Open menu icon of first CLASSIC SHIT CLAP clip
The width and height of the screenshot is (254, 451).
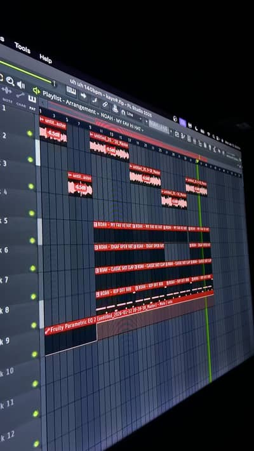(x=98, y=271)
